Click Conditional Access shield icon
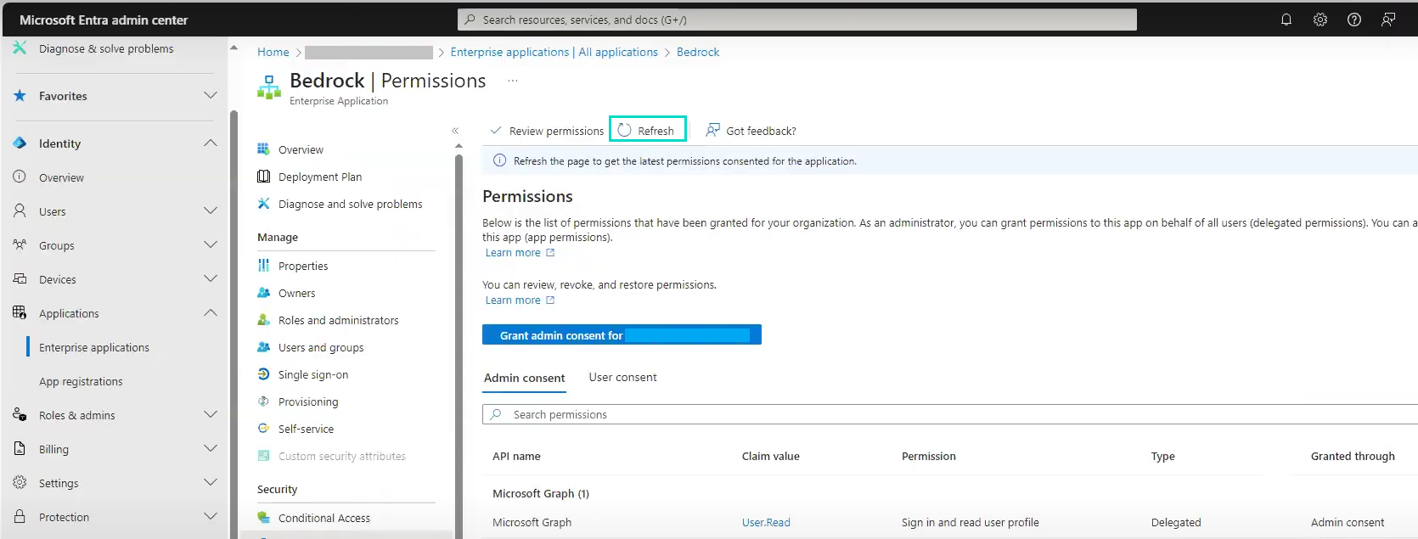The height and width of the screenshot is (539, 1418). coord(263,518)
